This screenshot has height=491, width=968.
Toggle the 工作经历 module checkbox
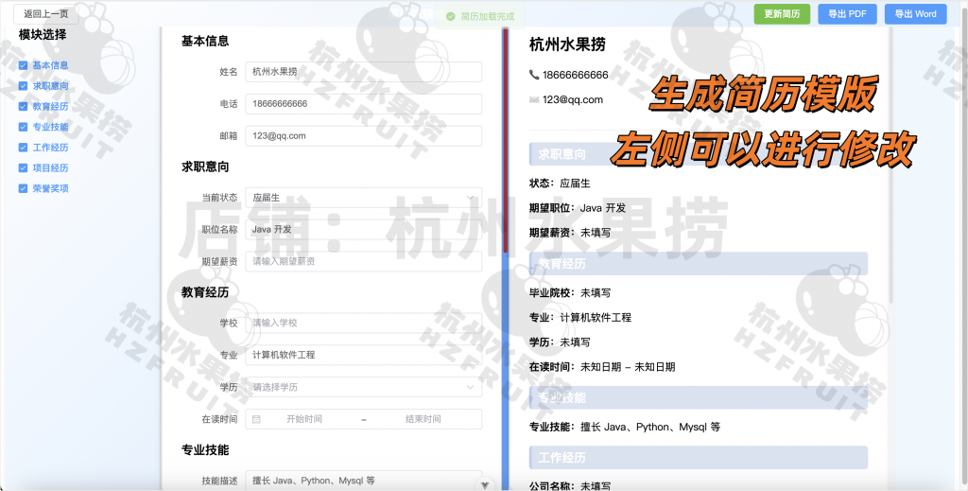[x=23, y=147]
